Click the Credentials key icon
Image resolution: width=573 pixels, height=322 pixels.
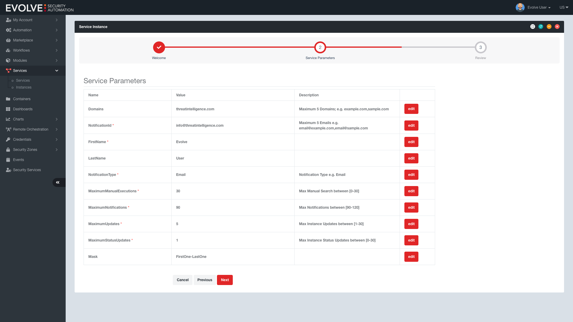click(x=8, y=140)
